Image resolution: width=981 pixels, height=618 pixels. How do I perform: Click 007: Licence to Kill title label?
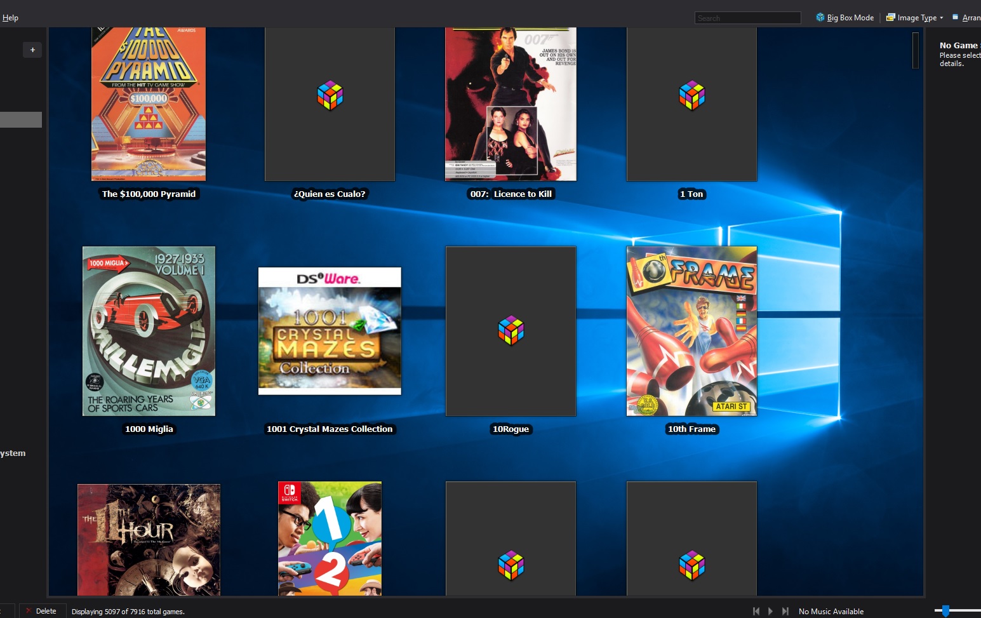click(511, 194)
